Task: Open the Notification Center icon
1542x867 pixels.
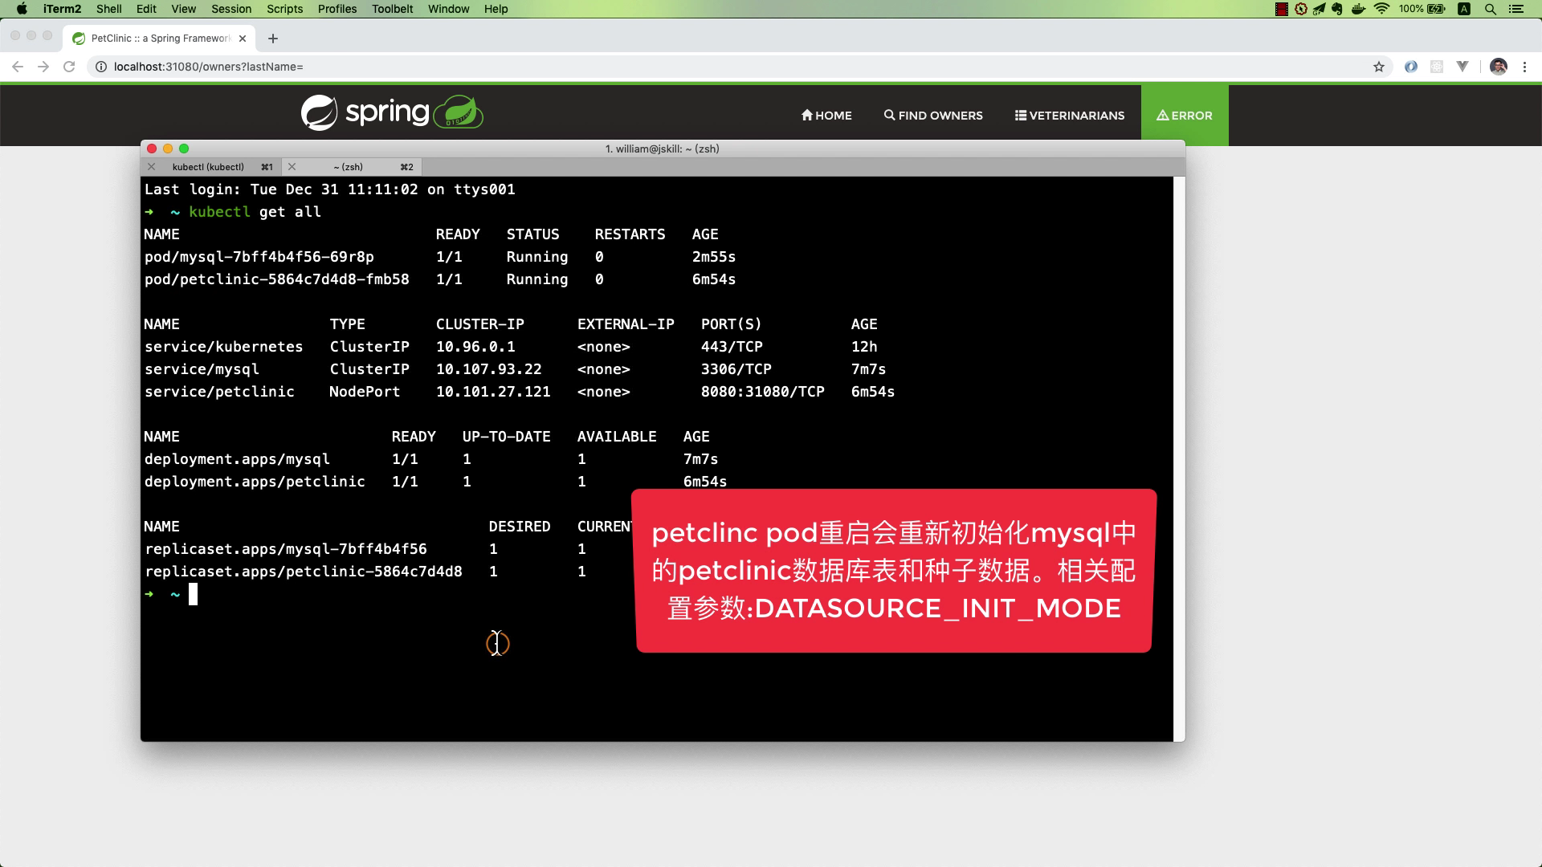Action: point(1516,9)
